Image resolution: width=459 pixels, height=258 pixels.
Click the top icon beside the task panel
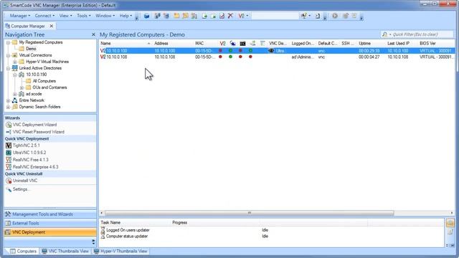(450, 223)
